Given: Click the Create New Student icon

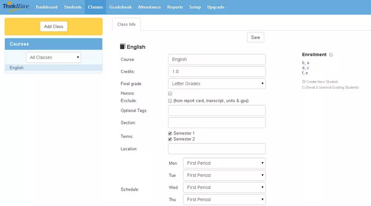Looking at the screenshot, I should 304,82.
